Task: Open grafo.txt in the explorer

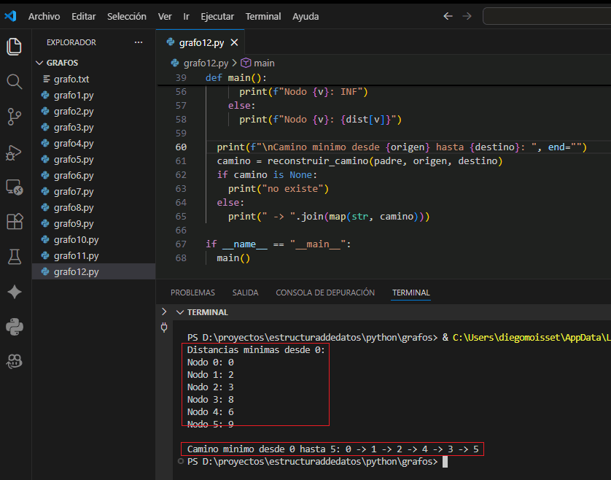Action: [x=71, y=79]
